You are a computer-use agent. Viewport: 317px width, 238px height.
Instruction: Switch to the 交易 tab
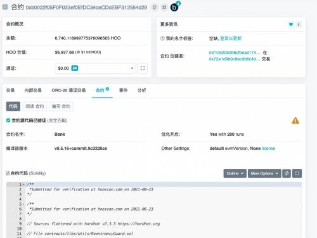(10, 90)
